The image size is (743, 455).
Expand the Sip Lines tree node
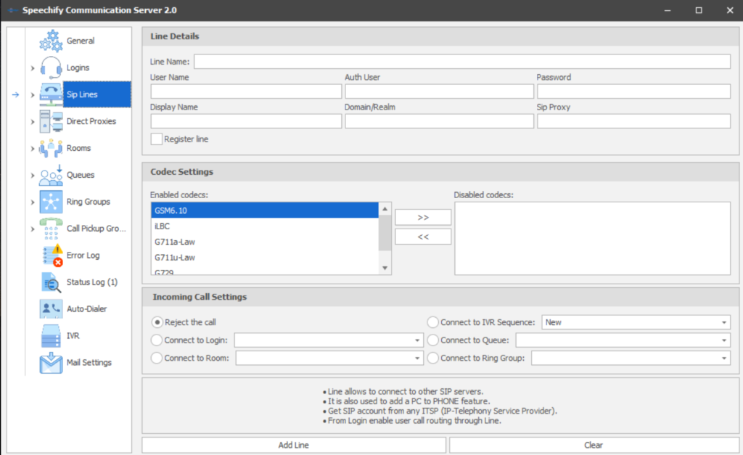click(32, 95)
